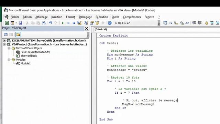The width and height of the screenshot is (220, 124).
Task: Open the Edition menu
Action: coord(27,17)
